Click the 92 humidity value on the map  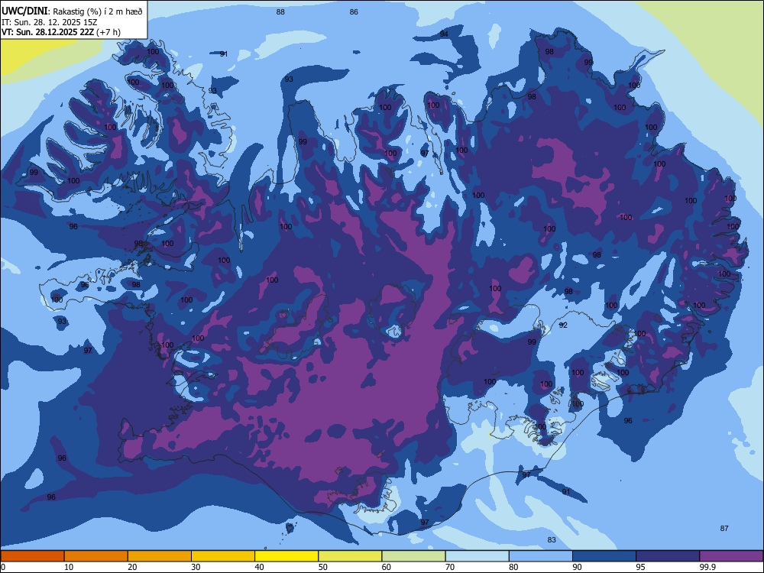pyautogui.click(x=563, y=325)
